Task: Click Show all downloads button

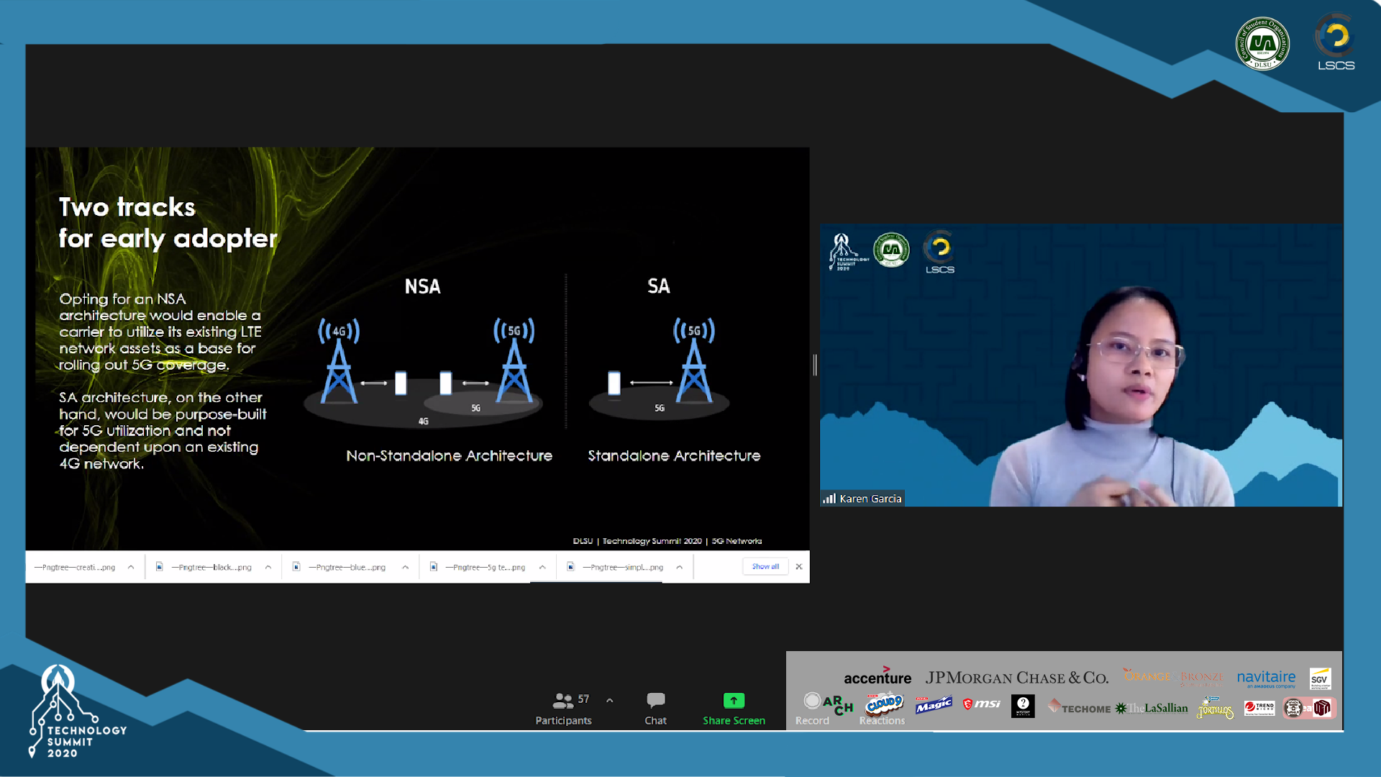Action: pos(765,567)
